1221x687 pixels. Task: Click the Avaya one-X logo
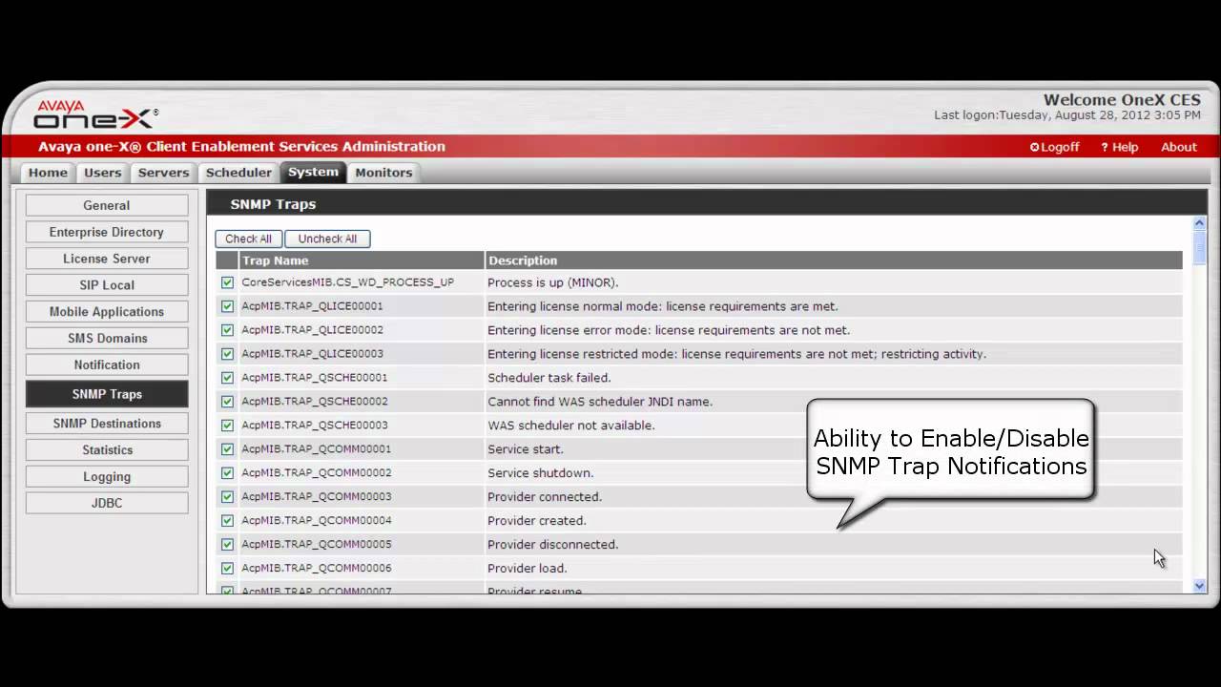95,114
